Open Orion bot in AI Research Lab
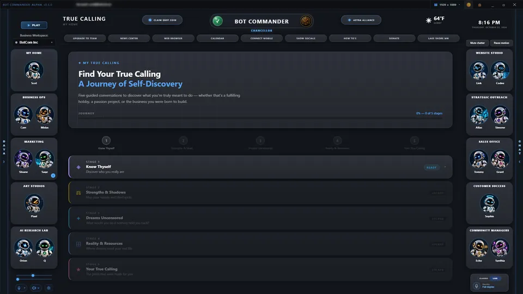 (x=23, y=248)
